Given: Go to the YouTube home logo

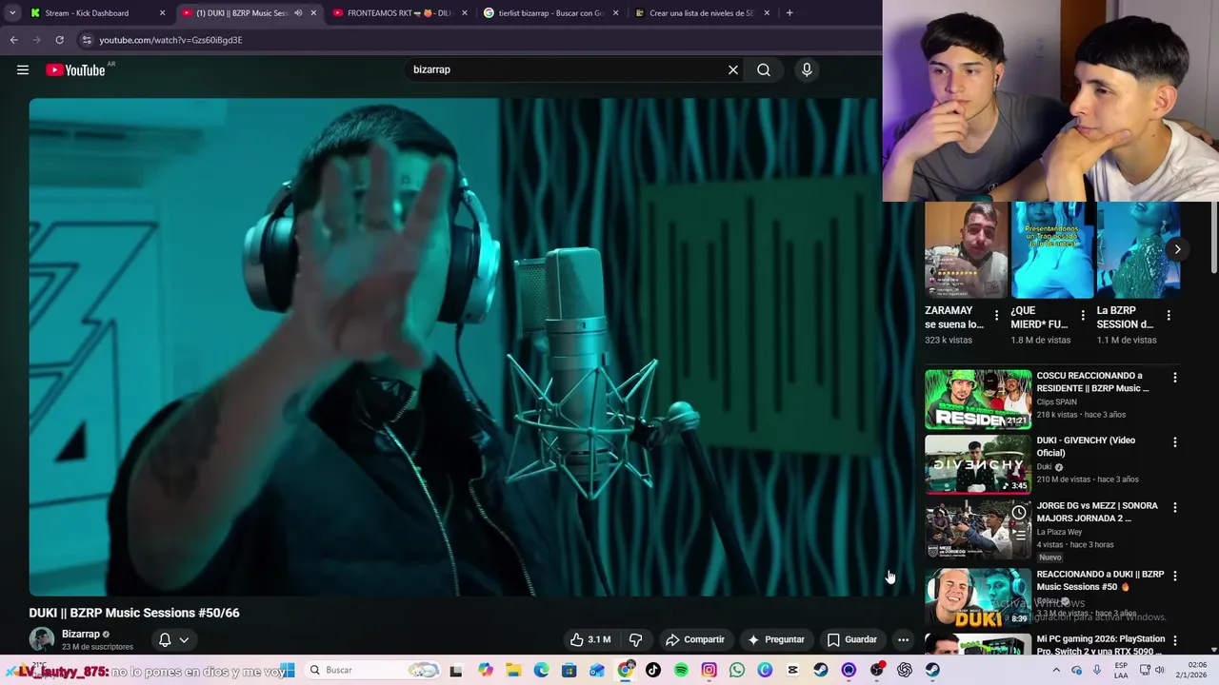Looking at the screenshot, I should pos(75,69).
